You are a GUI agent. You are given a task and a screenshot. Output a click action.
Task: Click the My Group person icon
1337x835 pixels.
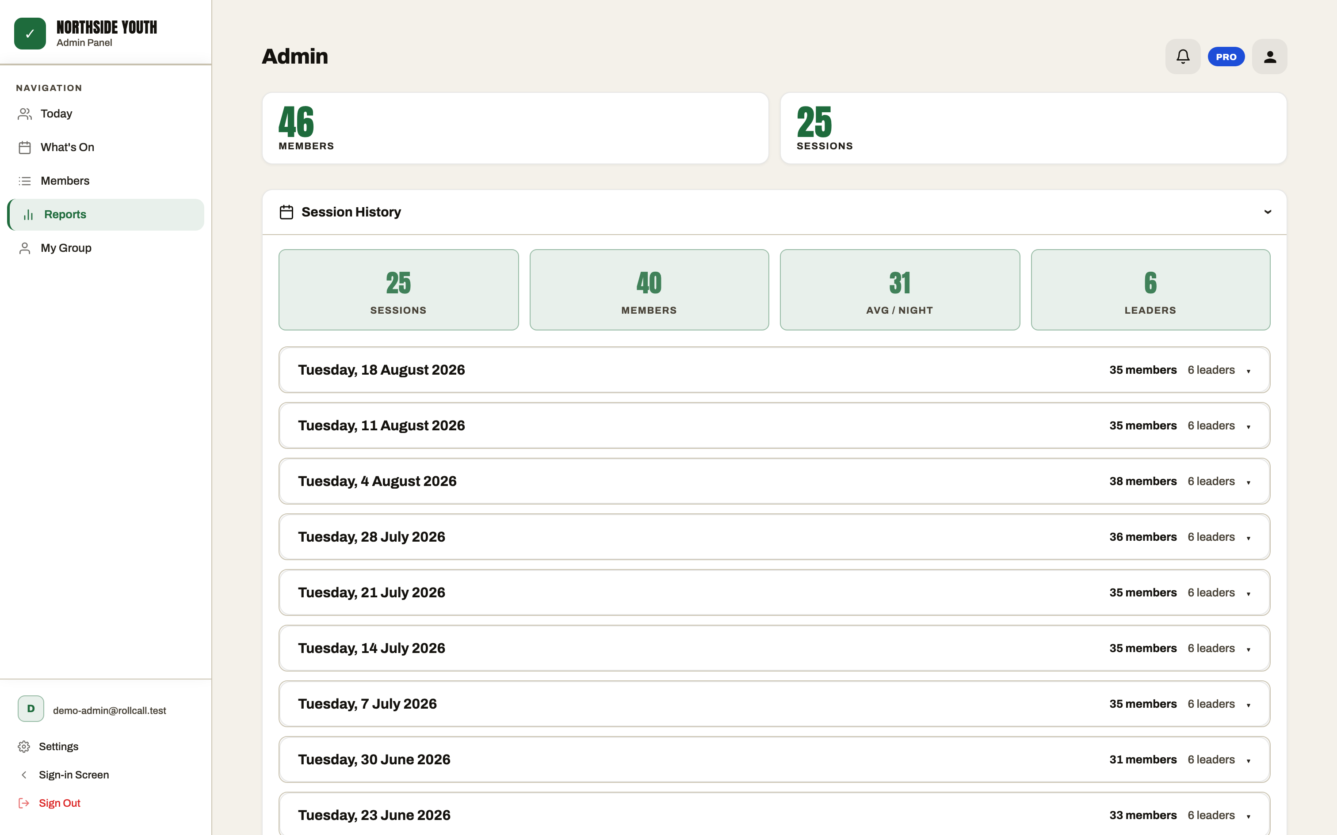click(x=25, y=248)
